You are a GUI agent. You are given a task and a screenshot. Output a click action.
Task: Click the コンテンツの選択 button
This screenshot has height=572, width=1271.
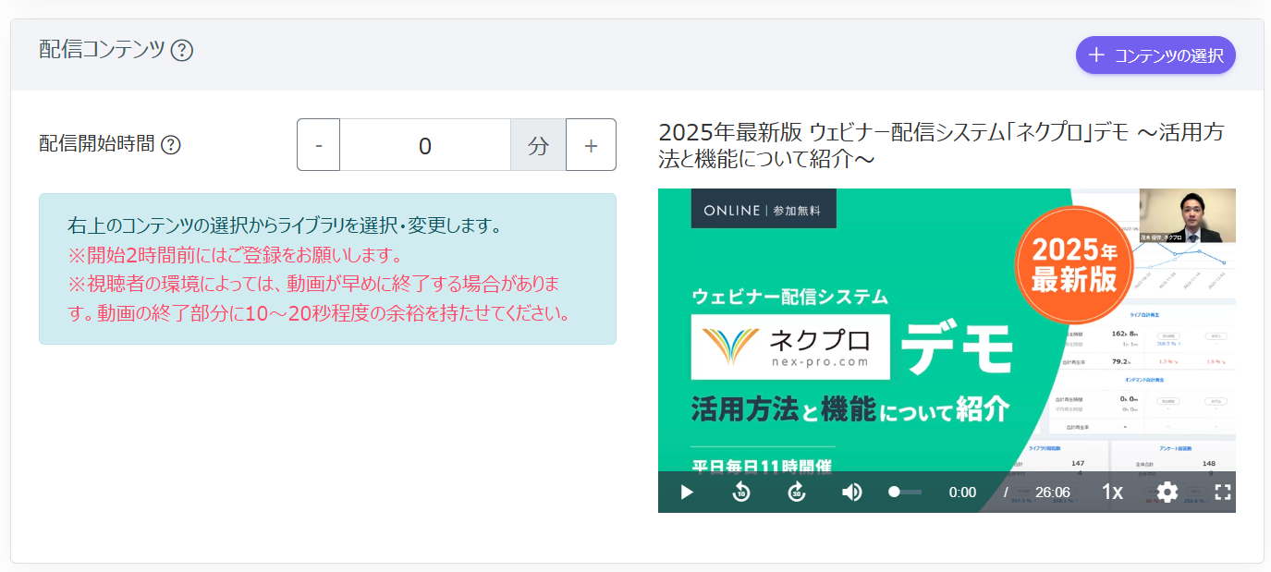1155,55
